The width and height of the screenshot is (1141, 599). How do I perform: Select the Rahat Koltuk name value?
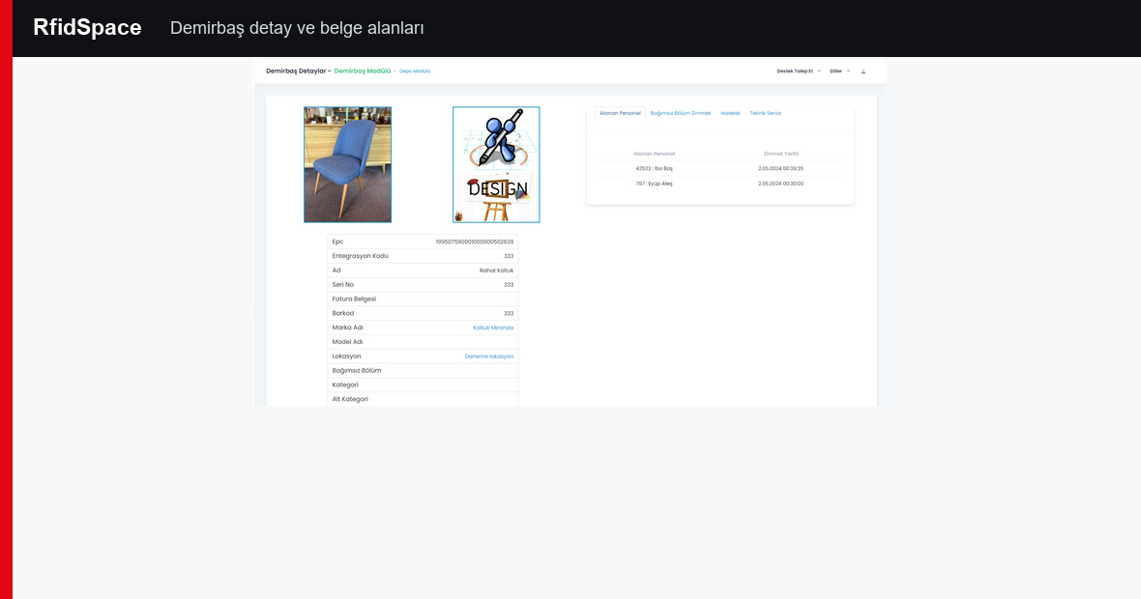(x=496, y=271)
